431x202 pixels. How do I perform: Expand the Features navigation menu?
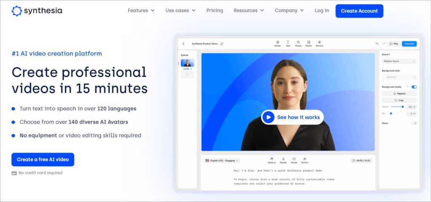(141, 11)
